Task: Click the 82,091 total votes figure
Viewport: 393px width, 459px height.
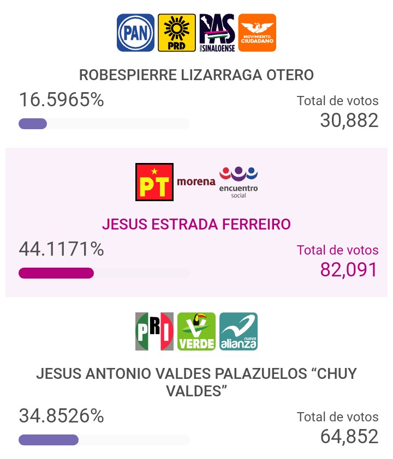Action: (349, 270)
